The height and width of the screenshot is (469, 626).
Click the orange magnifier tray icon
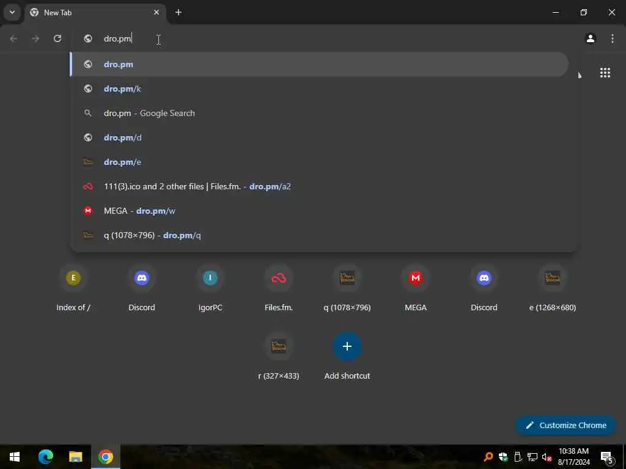(x=488, y=457)
